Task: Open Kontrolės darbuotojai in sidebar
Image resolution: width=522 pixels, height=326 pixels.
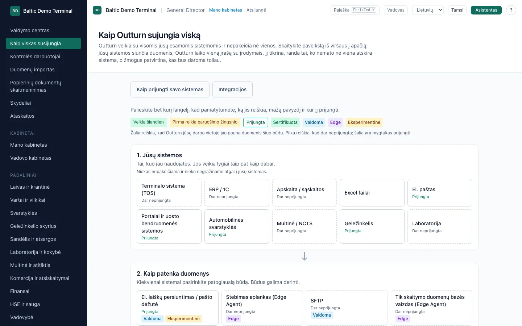Action: (43, 57)
